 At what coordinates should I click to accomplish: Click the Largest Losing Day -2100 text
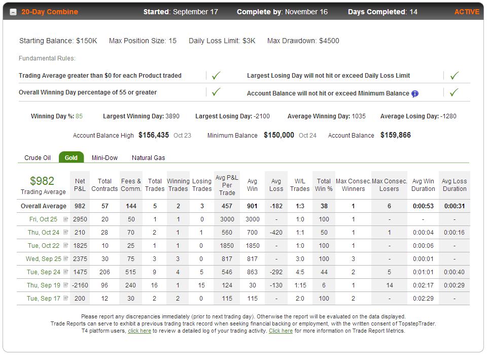232,116
